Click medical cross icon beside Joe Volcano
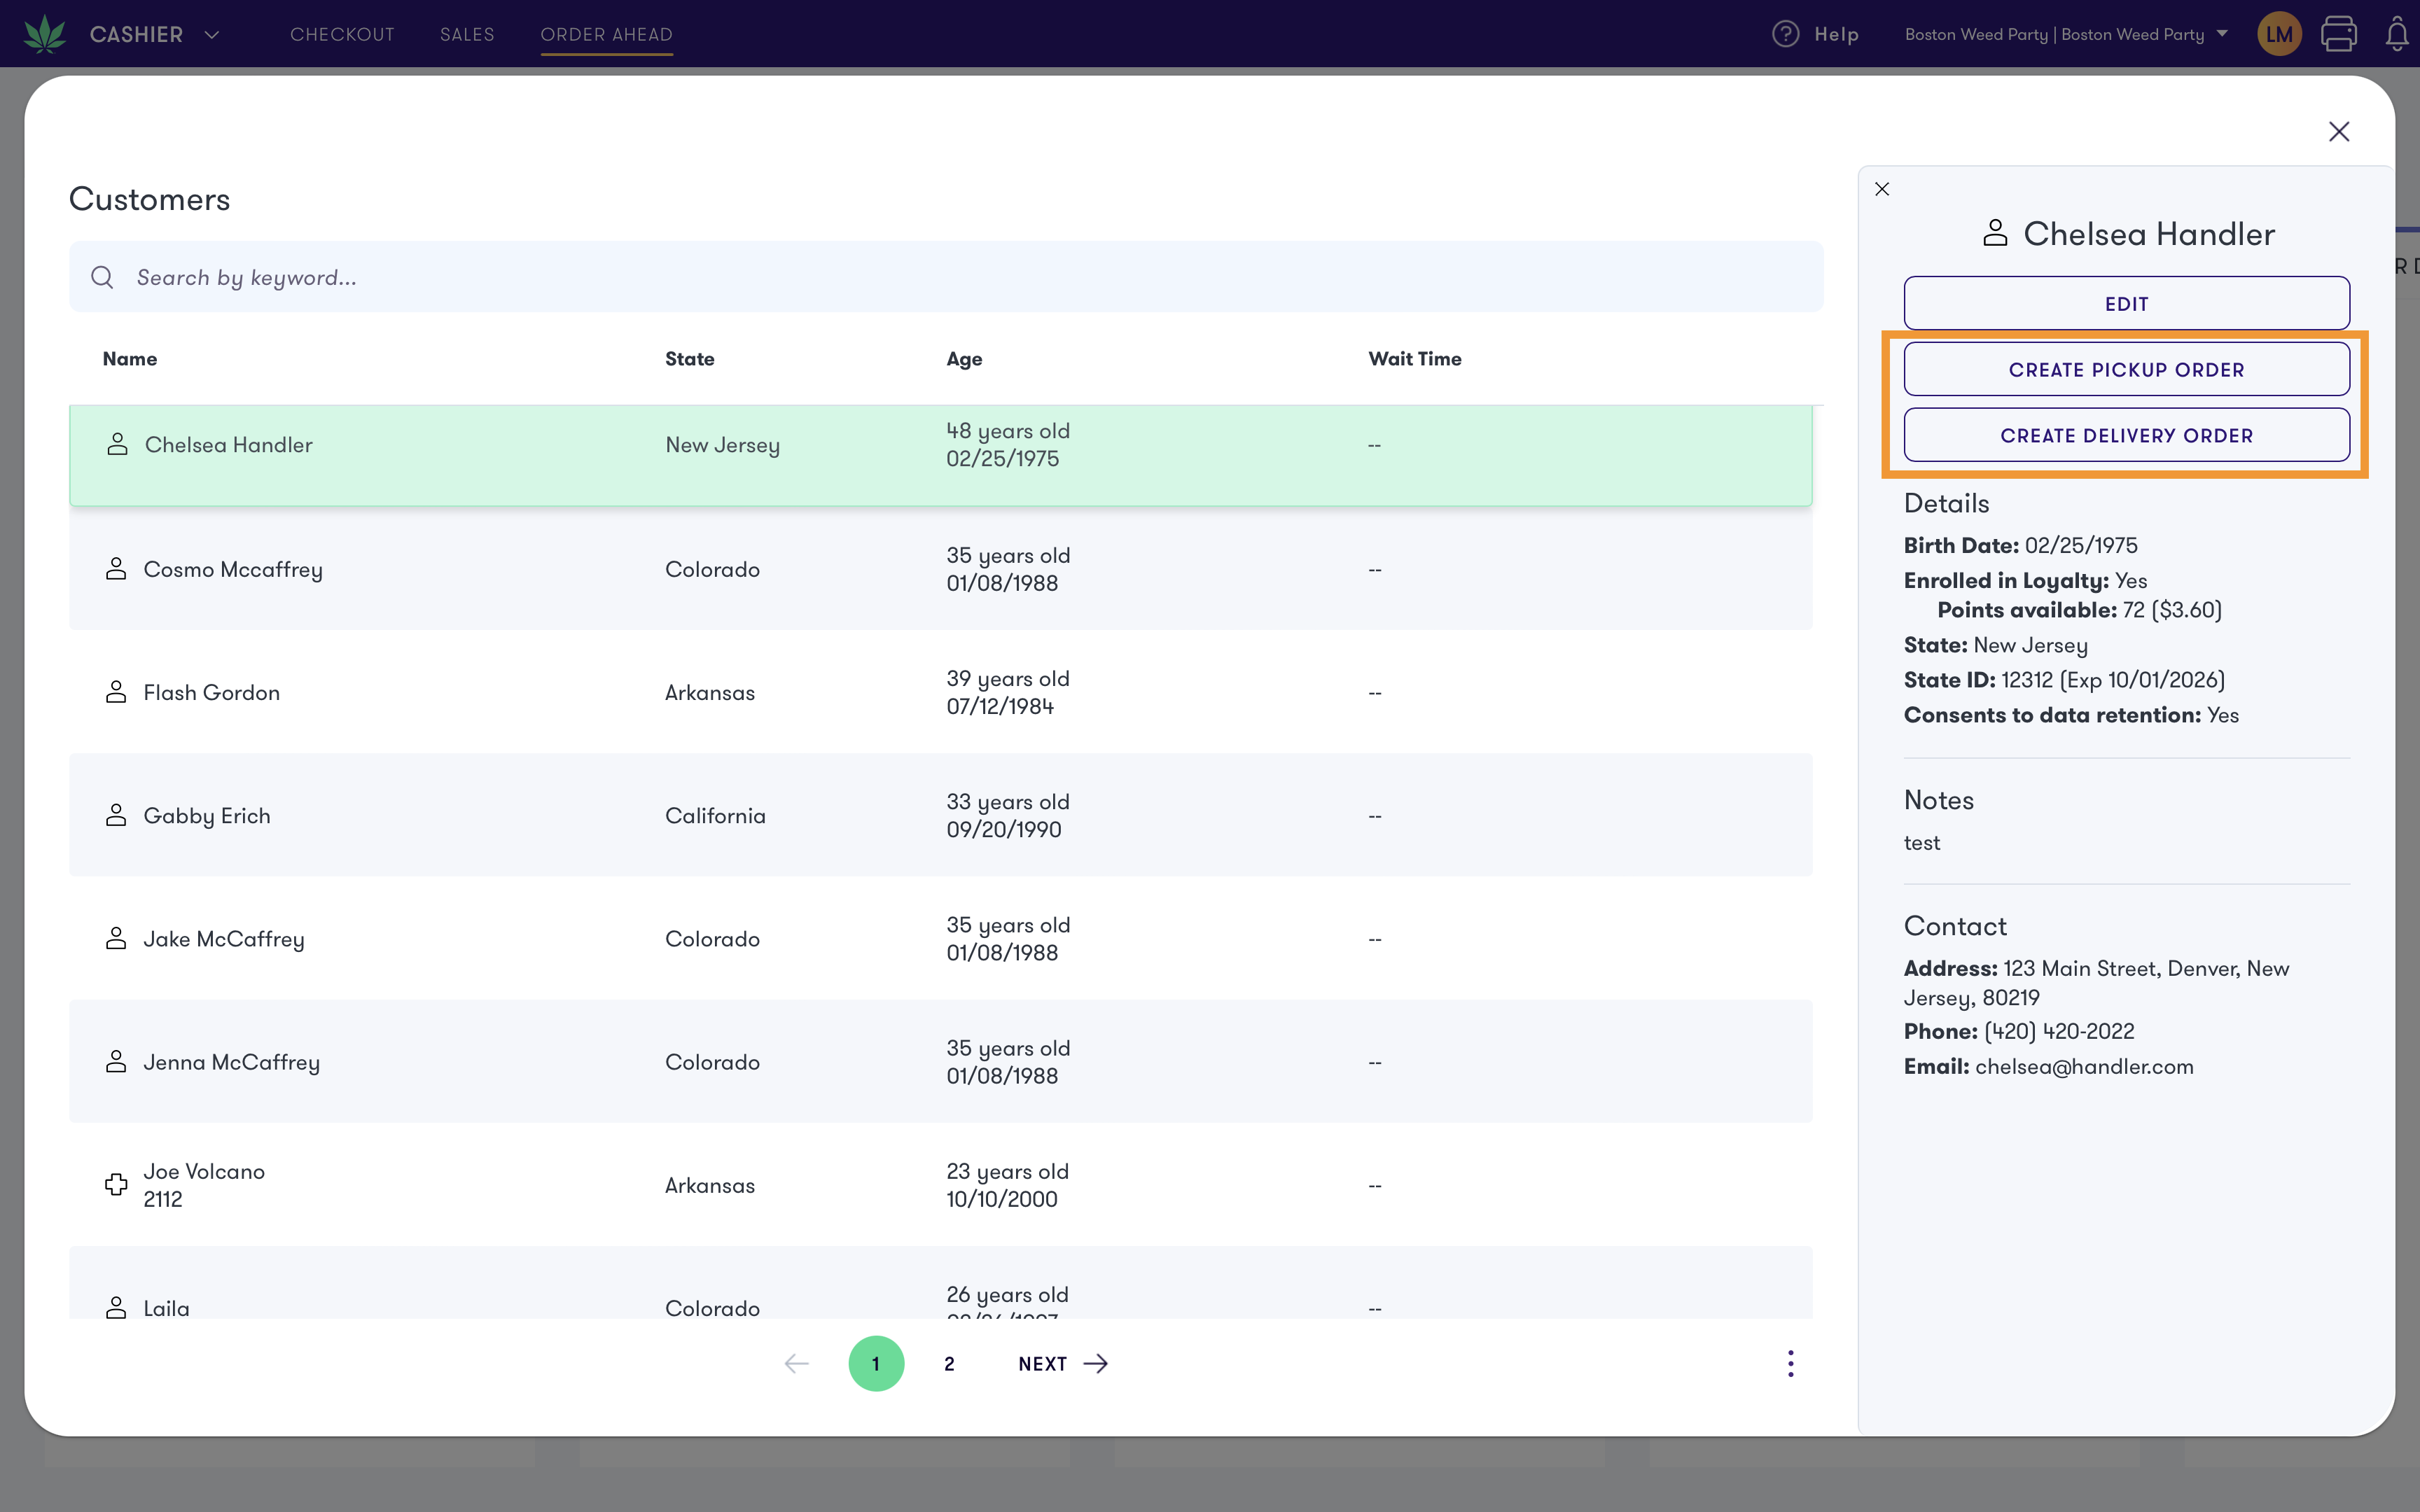Image resolution: width=2420 pixels, height=1512 pixels. [116, 1184]
